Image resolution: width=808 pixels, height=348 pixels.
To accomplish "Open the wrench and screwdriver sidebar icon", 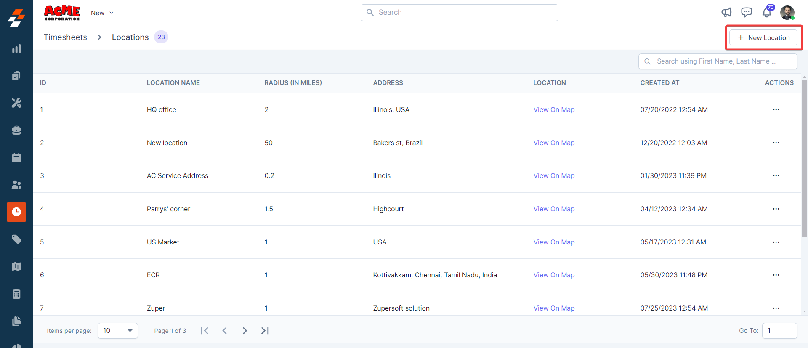I will [16, 103].
